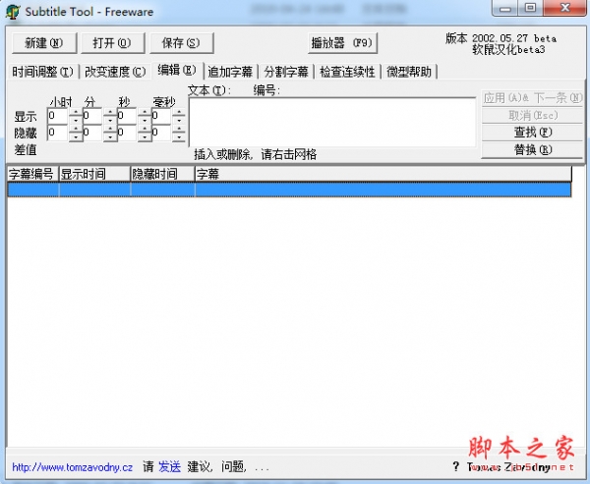Focus the 显示 milliseconds input field
Image resolution: width=590 pixels, height=484 pixels.
tap(161, 116)
